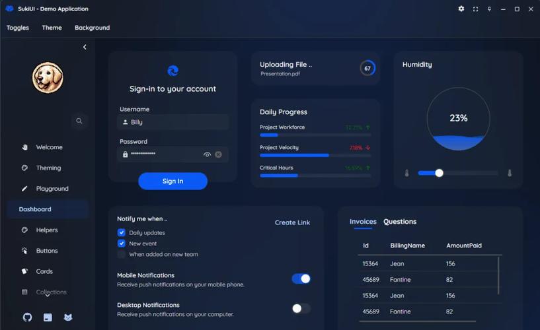The image size is (540, 330).
Task: Click the humidity slider handle
Action: click(x=439, y=173)
